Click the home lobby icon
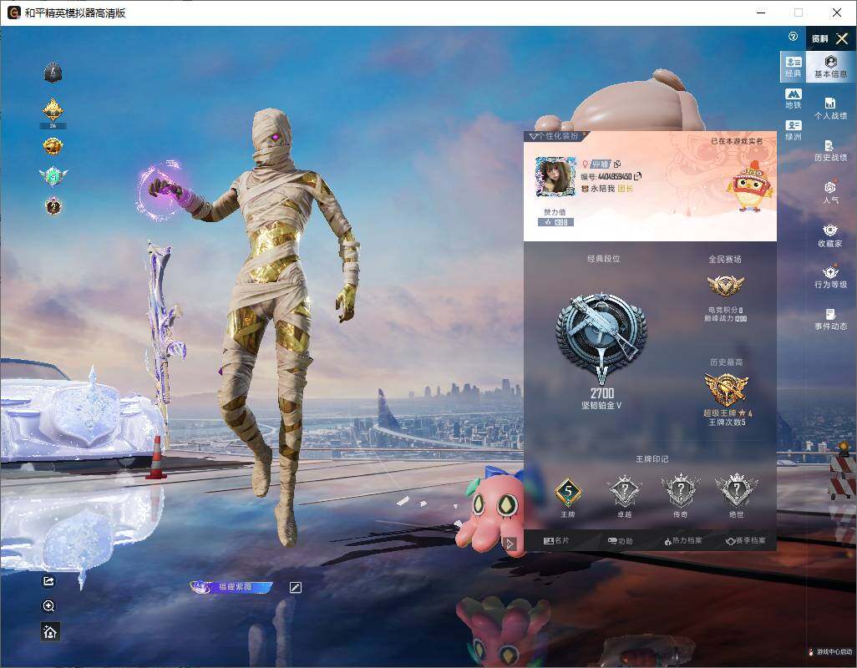 tap(50, 631)
